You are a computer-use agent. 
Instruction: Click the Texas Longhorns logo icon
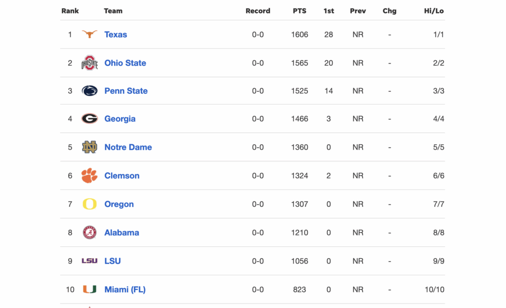89,35
